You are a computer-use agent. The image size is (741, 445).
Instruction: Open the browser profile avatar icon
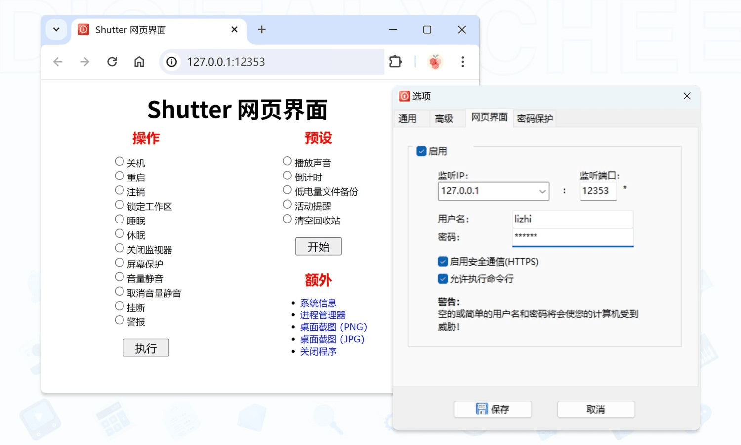(x=434, y=62)
